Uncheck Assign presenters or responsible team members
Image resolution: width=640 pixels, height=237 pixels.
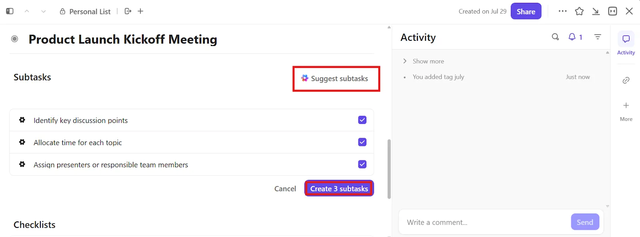point(362,164)
